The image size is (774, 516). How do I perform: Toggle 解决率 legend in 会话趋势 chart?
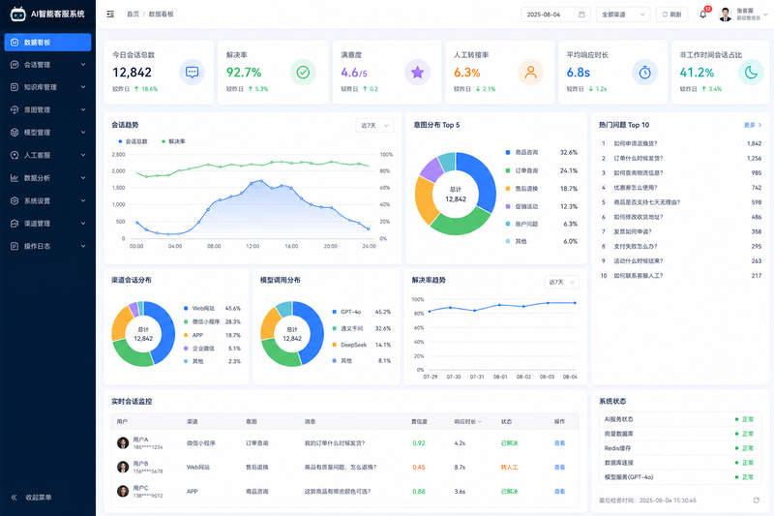173,141
